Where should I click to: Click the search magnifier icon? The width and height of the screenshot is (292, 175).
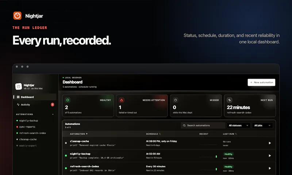tap(184, 125)
